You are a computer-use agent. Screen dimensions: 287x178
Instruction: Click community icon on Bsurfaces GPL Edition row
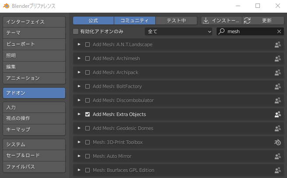278,170
